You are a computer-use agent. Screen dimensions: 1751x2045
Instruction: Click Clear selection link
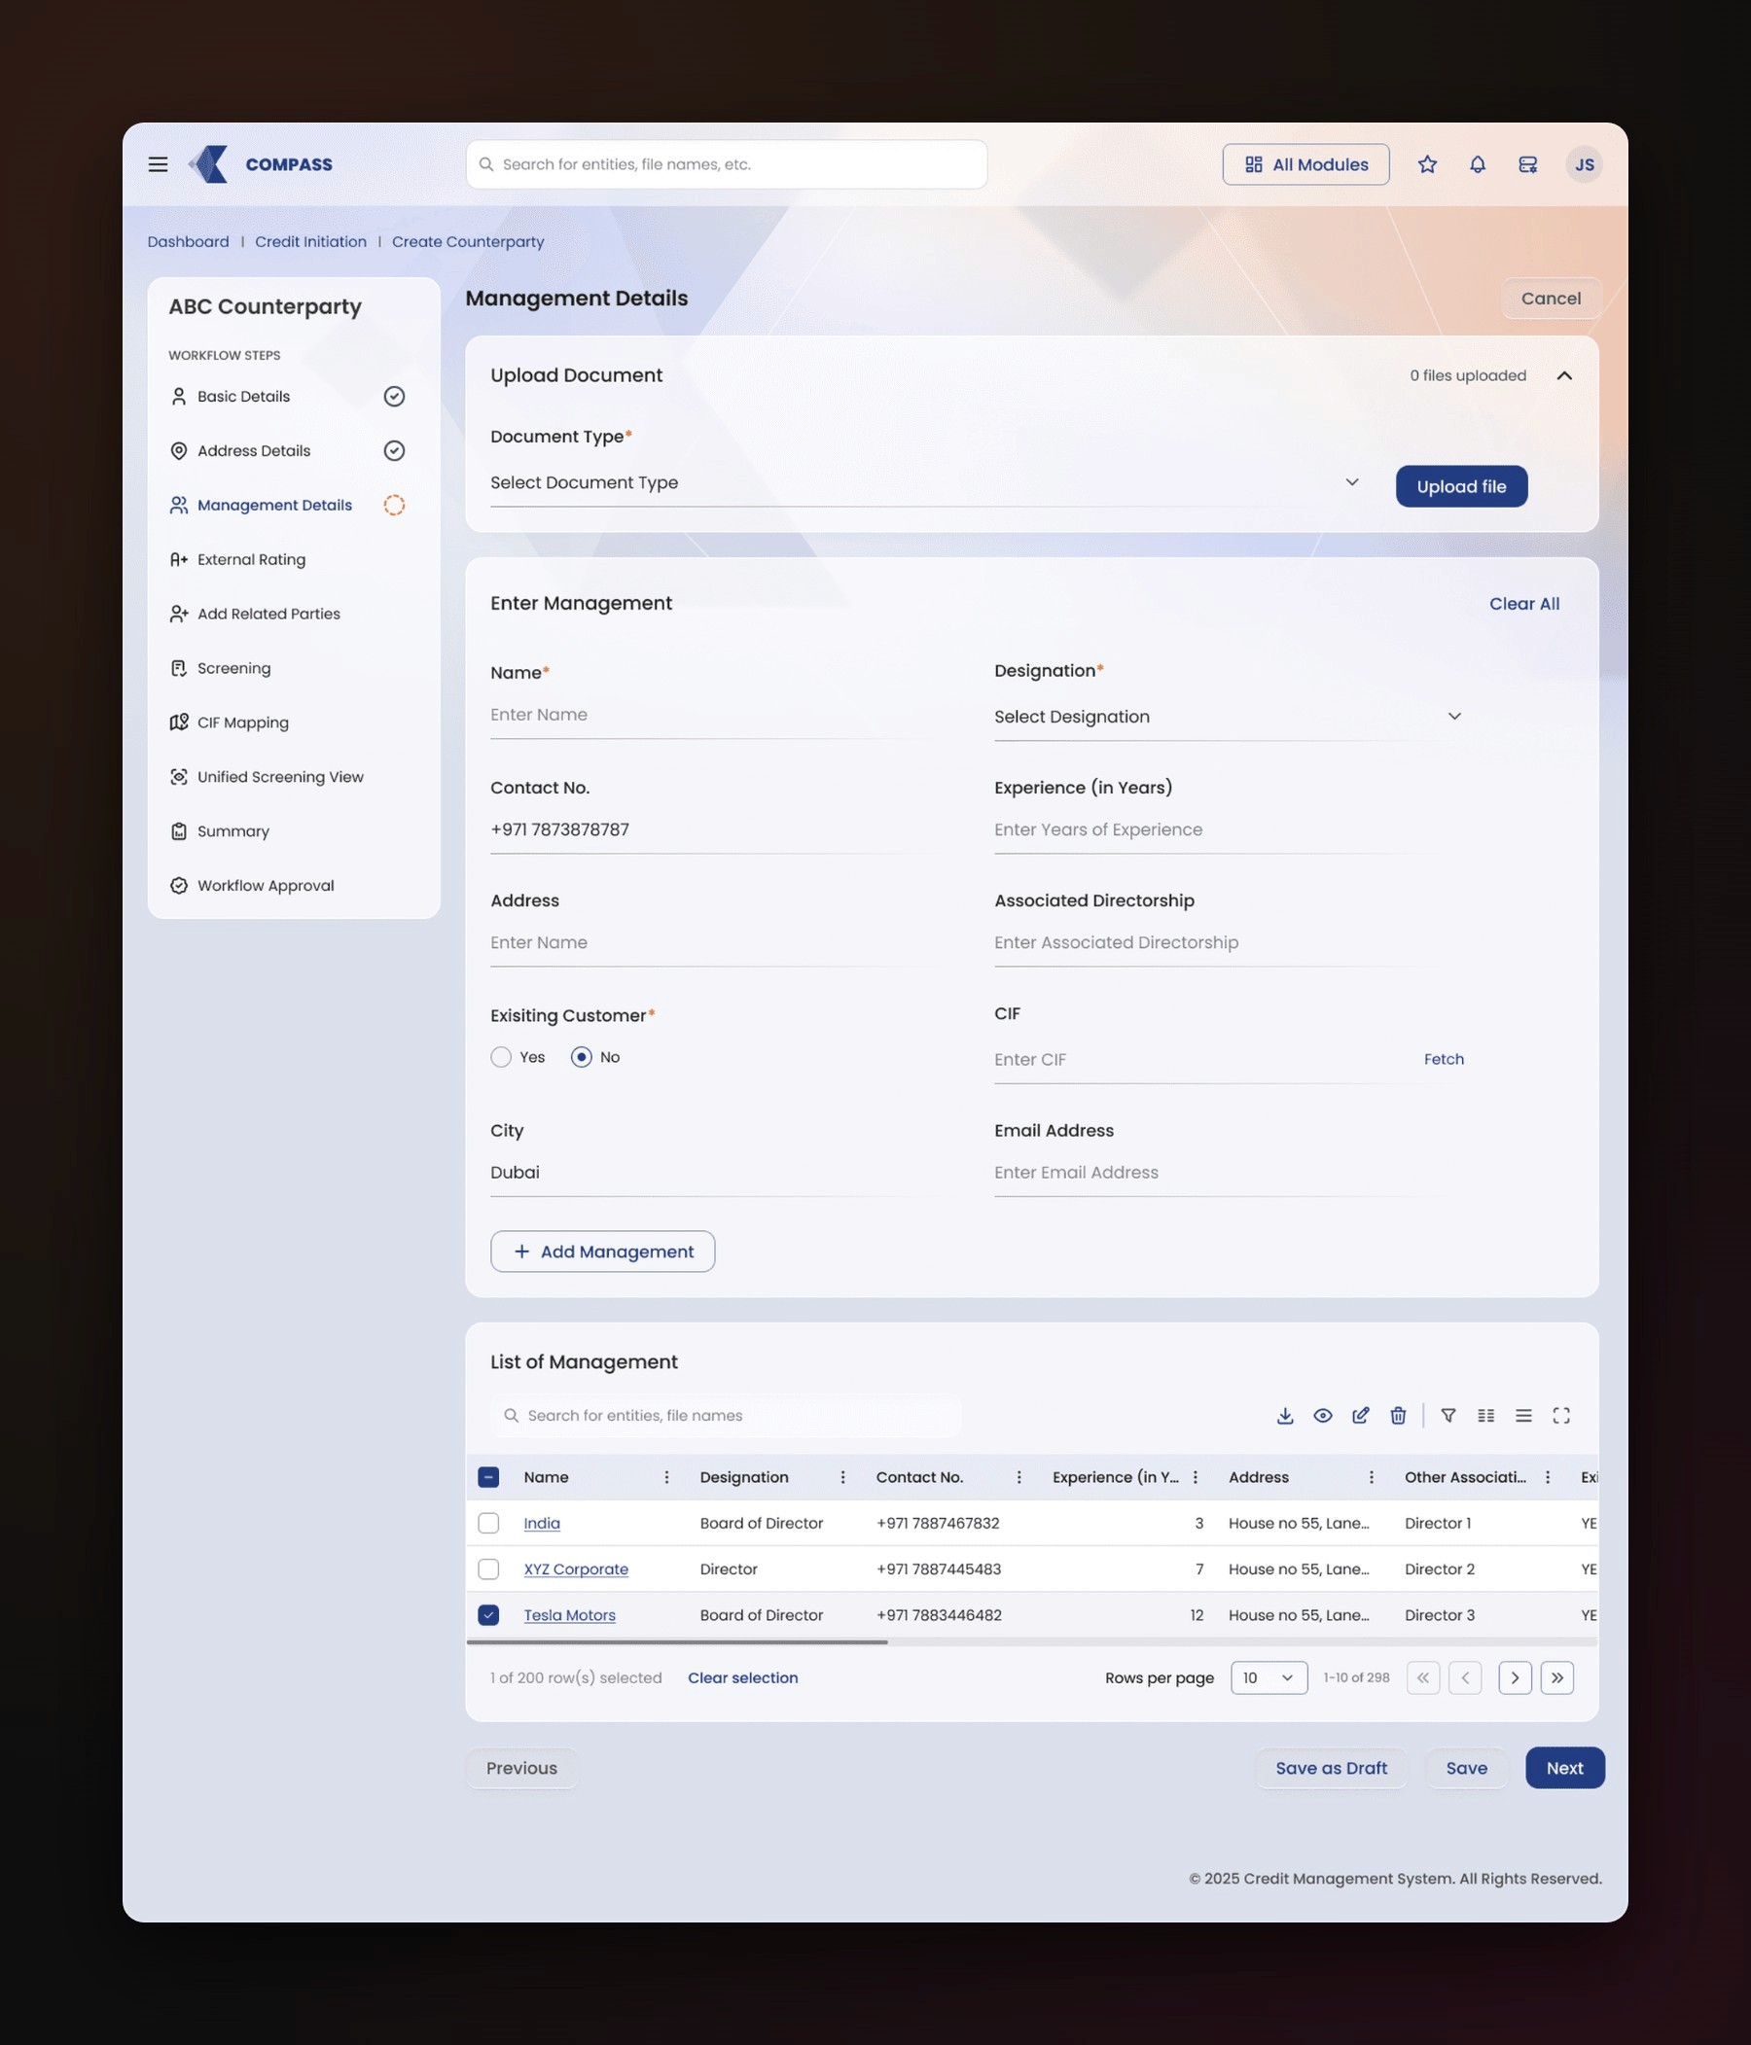pos(742,1677)
